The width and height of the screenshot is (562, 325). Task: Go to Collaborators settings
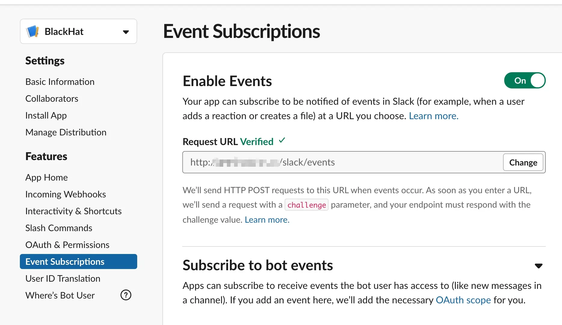coord(52,99)
